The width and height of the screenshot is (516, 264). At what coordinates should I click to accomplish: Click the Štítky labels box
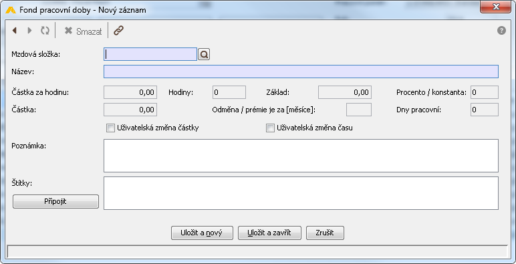coord(301,193)
